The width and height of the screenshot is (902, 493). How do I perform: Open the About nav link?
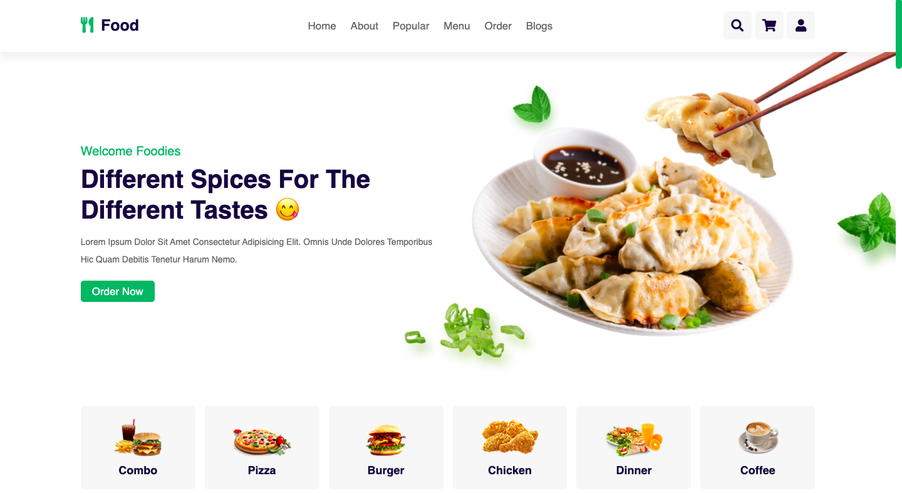tap(365, 26)
